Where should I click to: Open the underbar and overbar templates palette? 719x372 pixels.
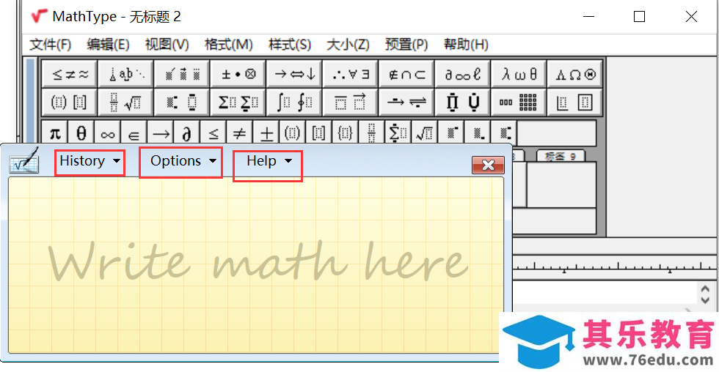[x=351, y=102]
